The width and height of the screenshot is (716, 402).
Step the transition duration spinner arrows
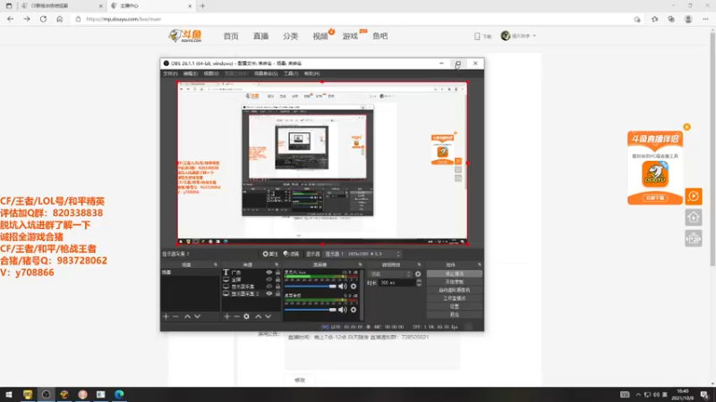(x=419, y=283)
